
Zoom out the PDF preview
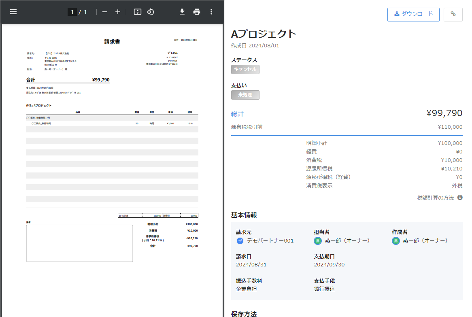click(105, 12)
